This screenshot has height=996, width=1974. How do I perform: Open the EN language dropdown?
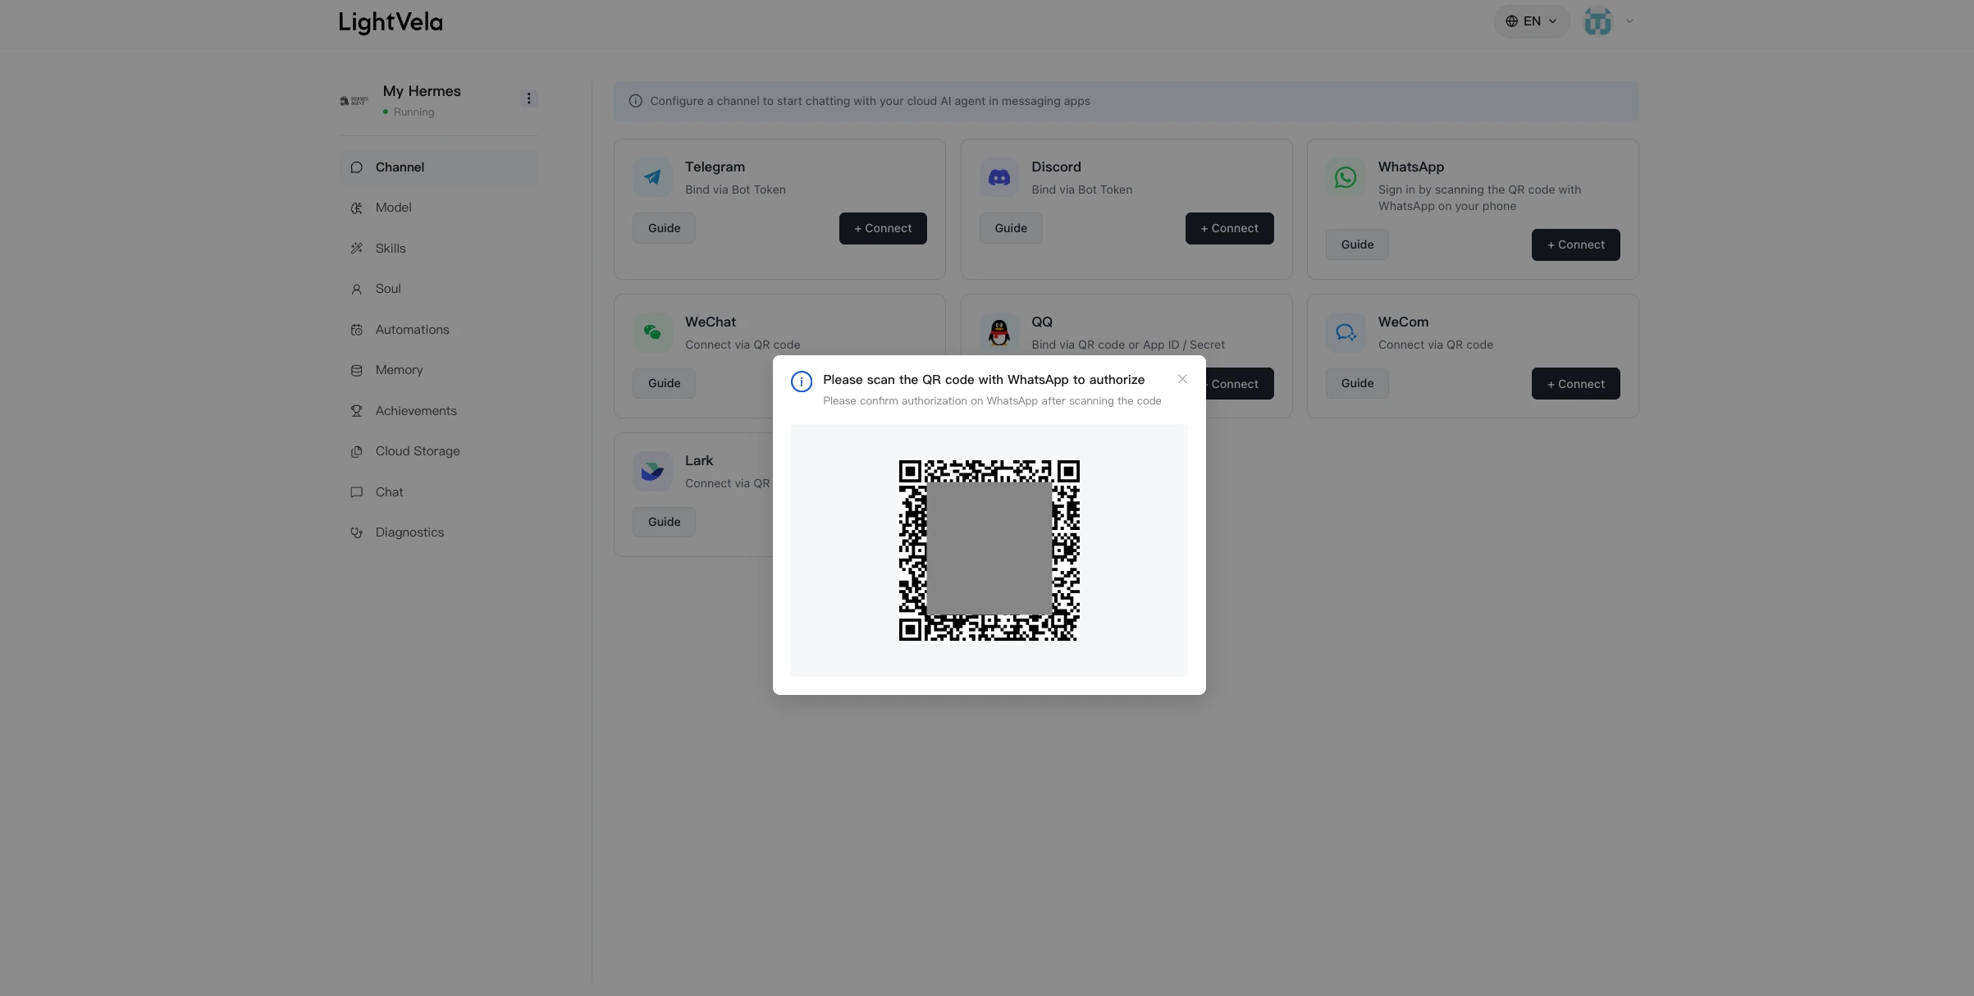pos(1531,21)
